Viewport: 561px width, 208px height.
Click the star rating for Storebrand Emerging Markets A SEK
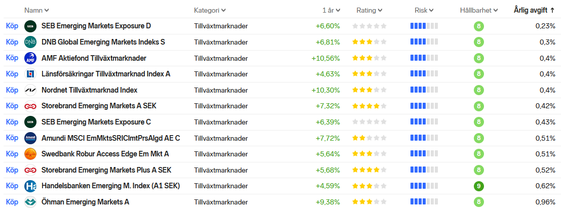coord(369,106)
